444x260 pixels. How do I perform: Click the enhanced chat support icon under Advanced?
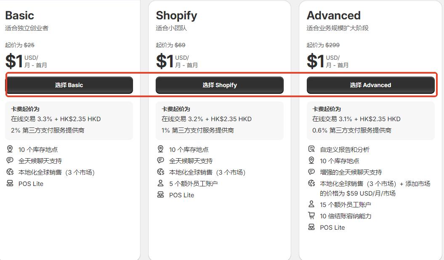pos(311,172)
